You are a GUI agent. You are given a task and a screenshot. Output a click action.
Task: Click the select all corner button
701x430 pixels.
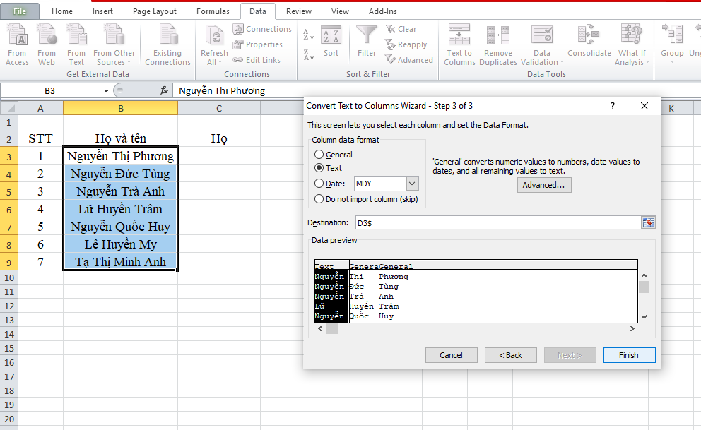(9, 108)
